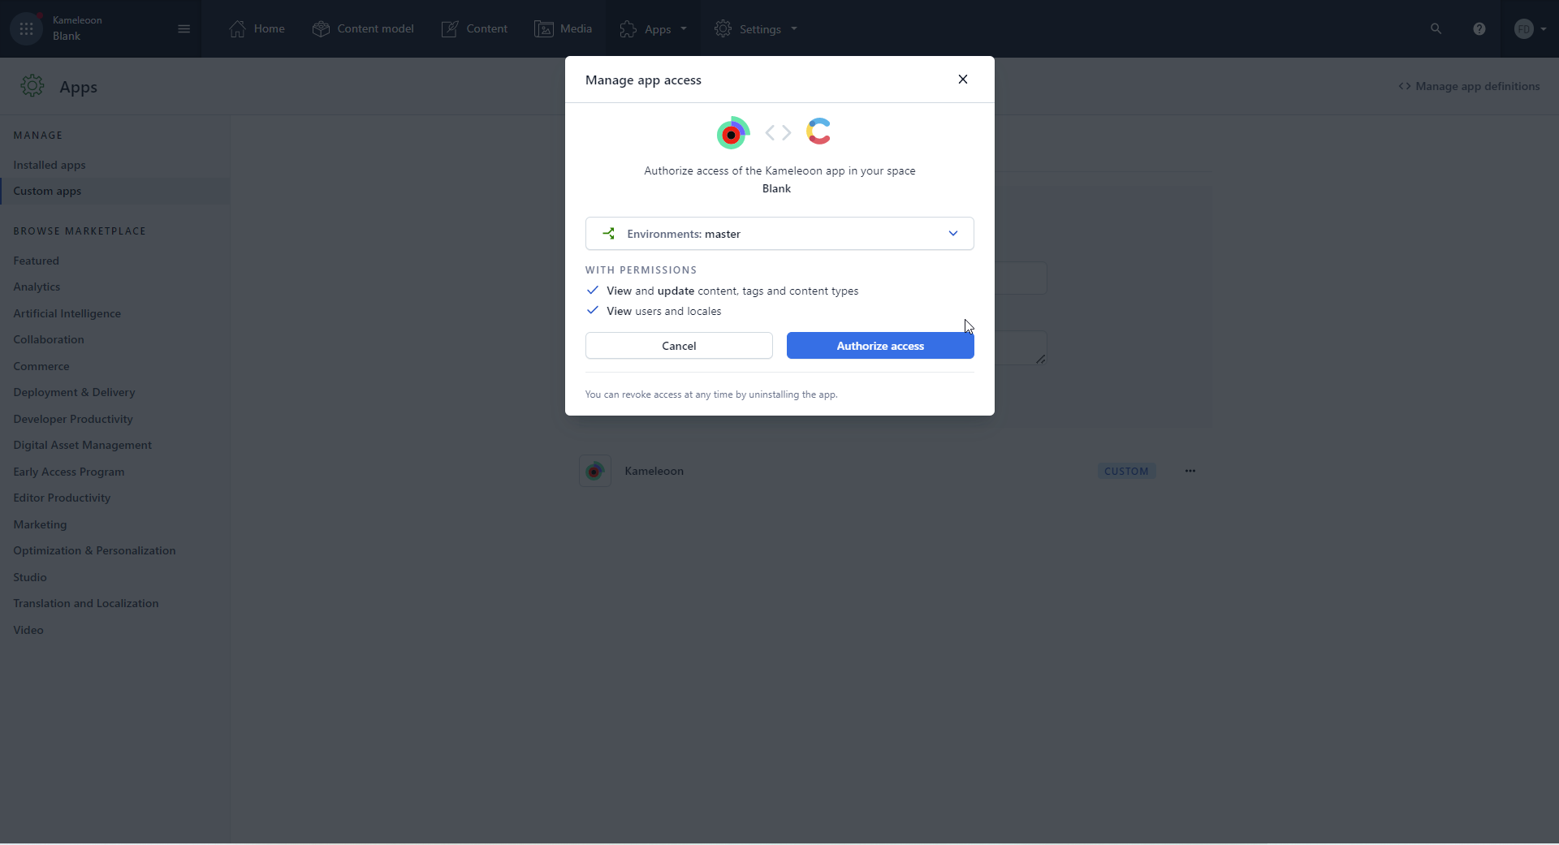Browse Commerce category
This screenshot has width=1559, height=845.
pyautogui.click(x=41, y=366)
